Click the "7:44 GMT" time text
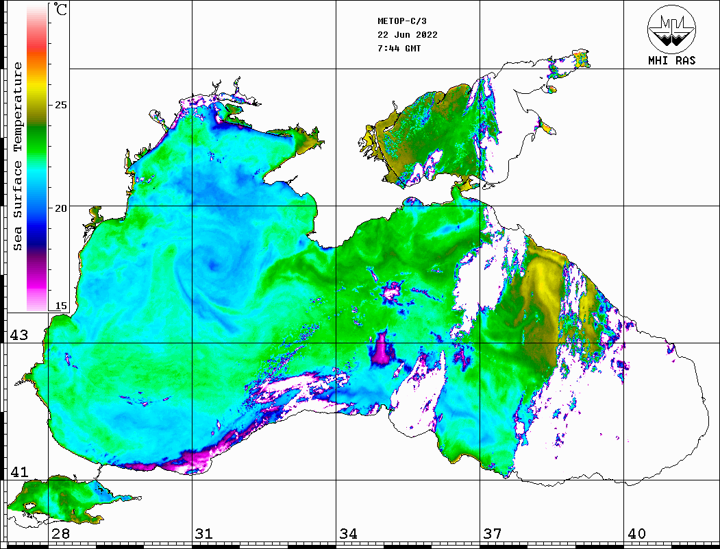The height and width of the screenshot is (549, 720). click(x=399, y=49)
